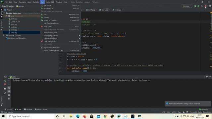This screenshot has height=119, width=212.
Task: Open Microsoft Edge from the taskbar
Action: [x=78, y=116]
